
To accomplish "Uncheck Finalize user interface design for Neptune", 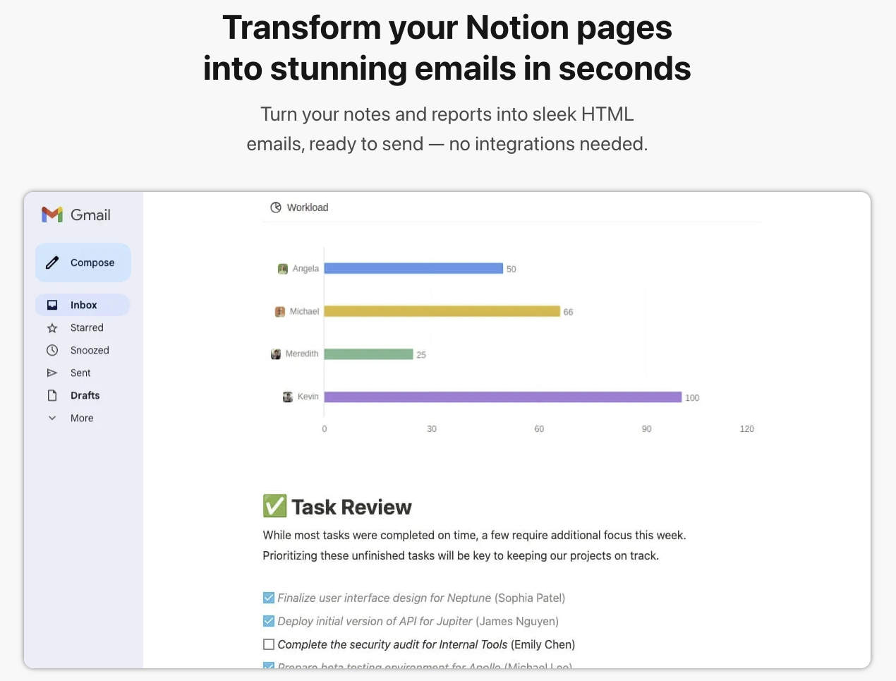I will 269,598.
